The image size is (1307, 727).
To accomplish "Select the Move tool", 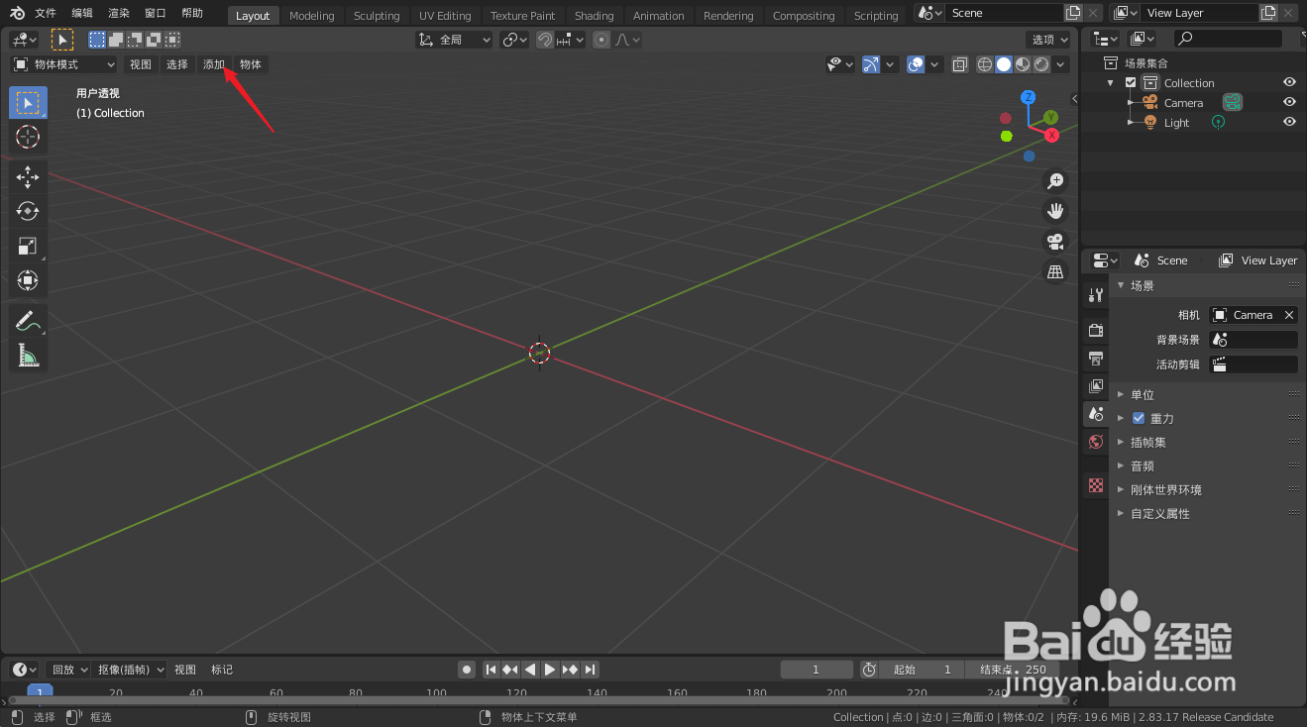I will (28, 177).
